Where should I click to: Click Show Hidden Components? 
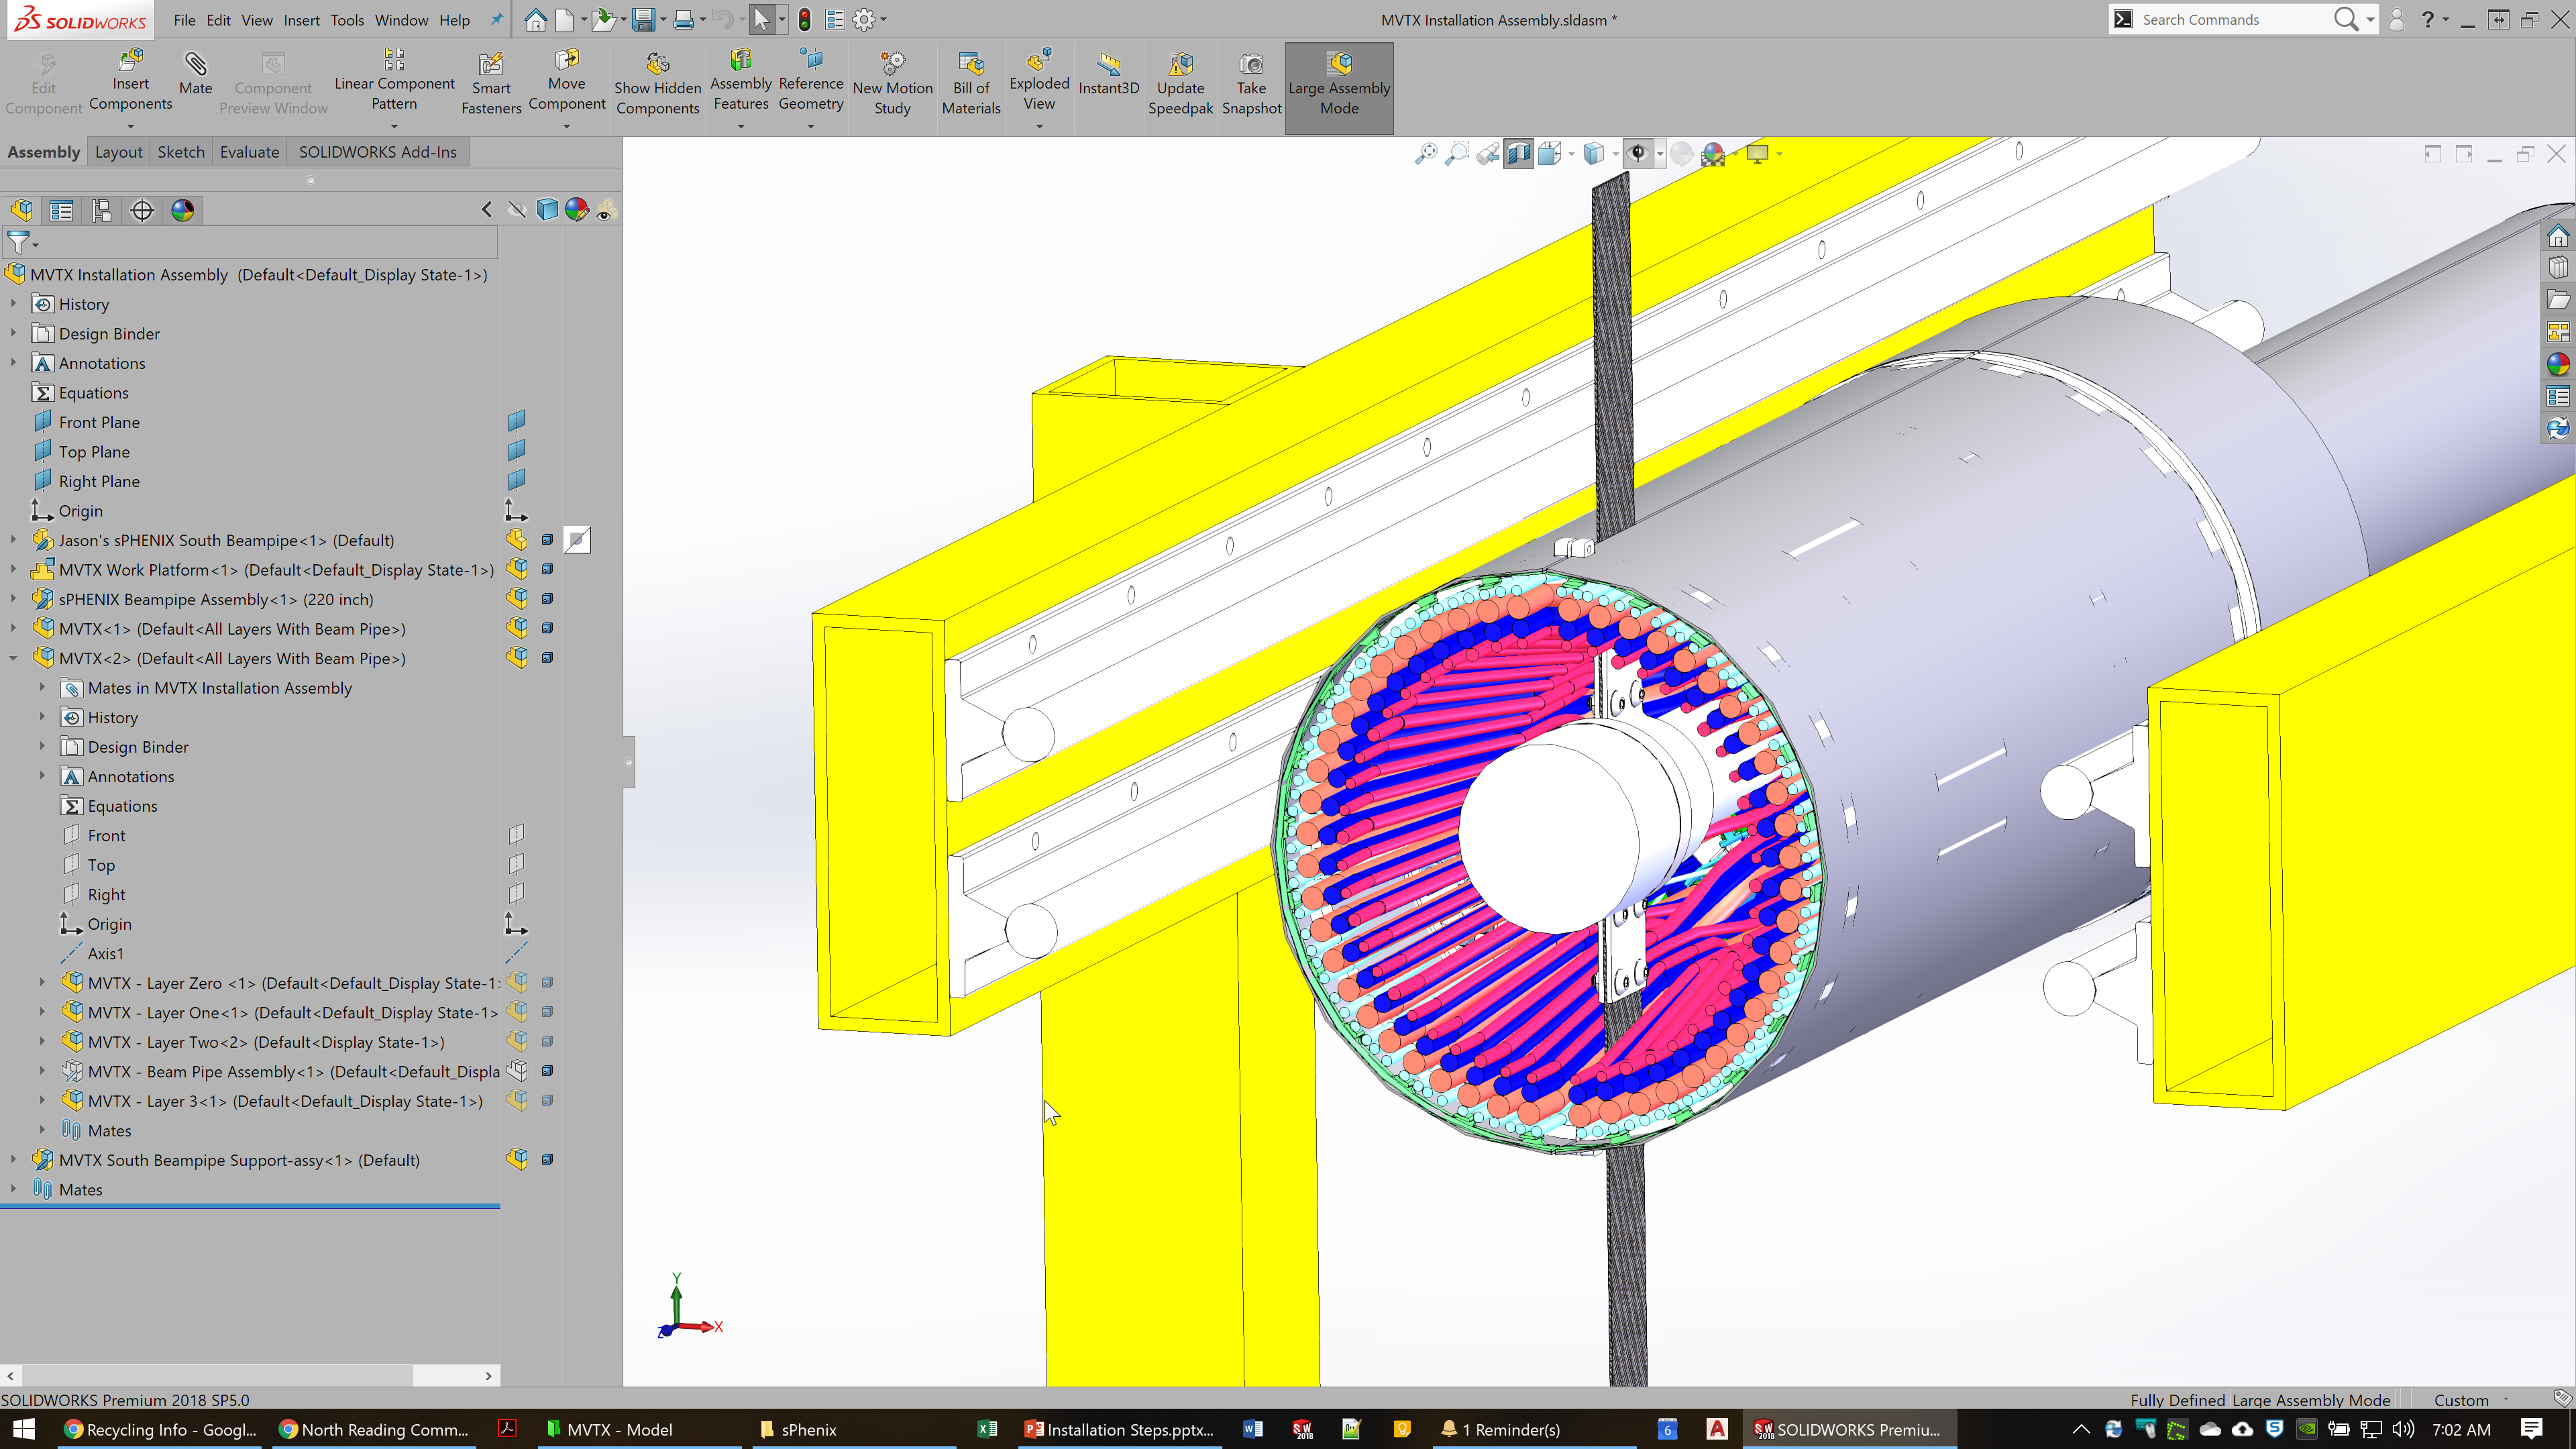[x=657, y=84]
